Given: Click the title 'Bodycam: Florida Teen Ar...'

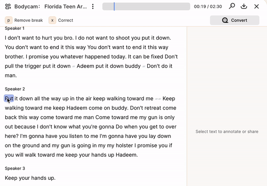Looking at the screenshot, I should (51, 7).
